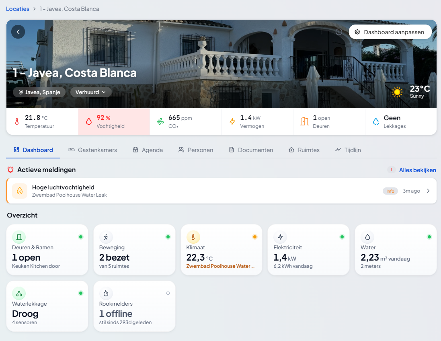Click the sun weather icon
This screenshot has width=441, height=341.
(397, 92)
